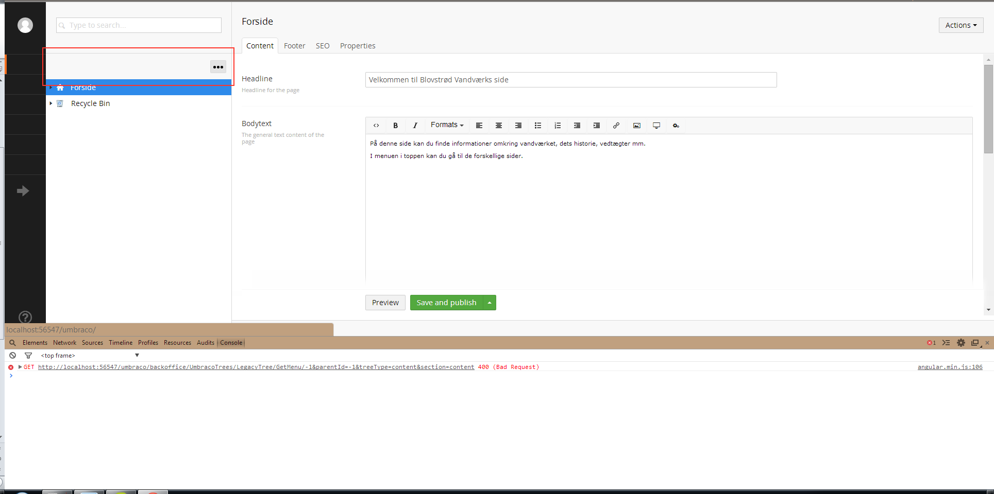Center align text in editor
Image resolution: width=994 pixels, height=494 pixels.
point(499,126)
